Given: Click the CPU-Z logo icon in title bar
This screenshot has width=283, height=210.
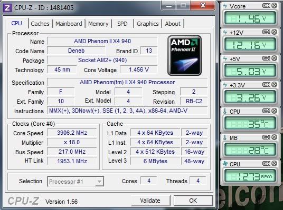Looking at the screenshot, I should click(x=7, y=8).
